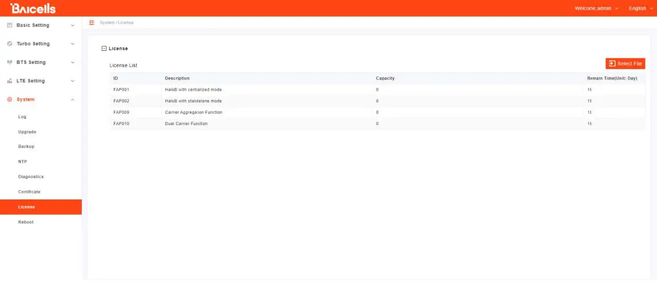Click the Description column header
Screen dimensions: 657x284
(x=177, y=78)
